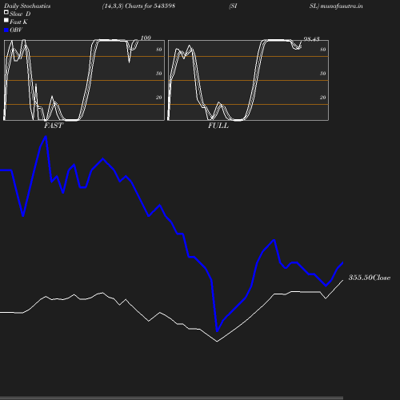Click the '355.50Close' price label

pyautogui.click(x=370, y=278)
